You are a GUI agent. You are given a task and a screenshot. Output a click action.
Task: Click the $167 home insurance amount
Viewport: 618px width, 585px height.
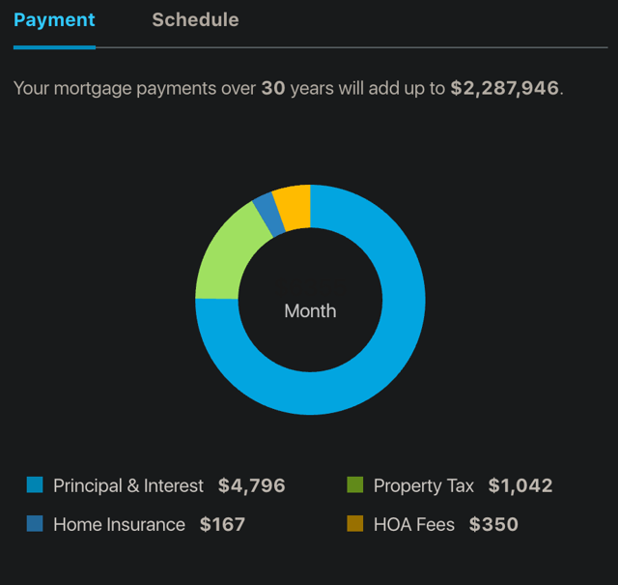click(x=222, y=524)
